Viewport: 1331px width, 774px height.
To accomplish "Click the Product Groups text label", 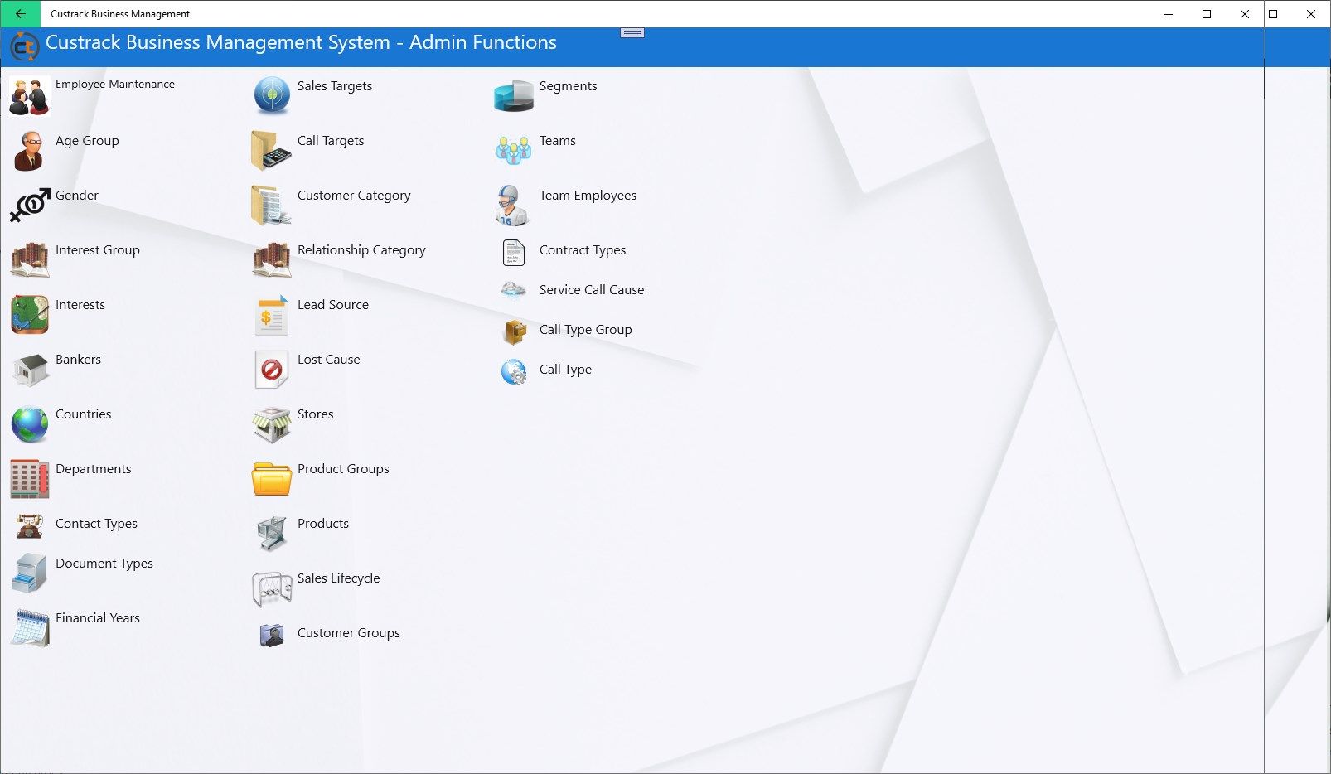I will pyautogui.click(x=343, y=469).
